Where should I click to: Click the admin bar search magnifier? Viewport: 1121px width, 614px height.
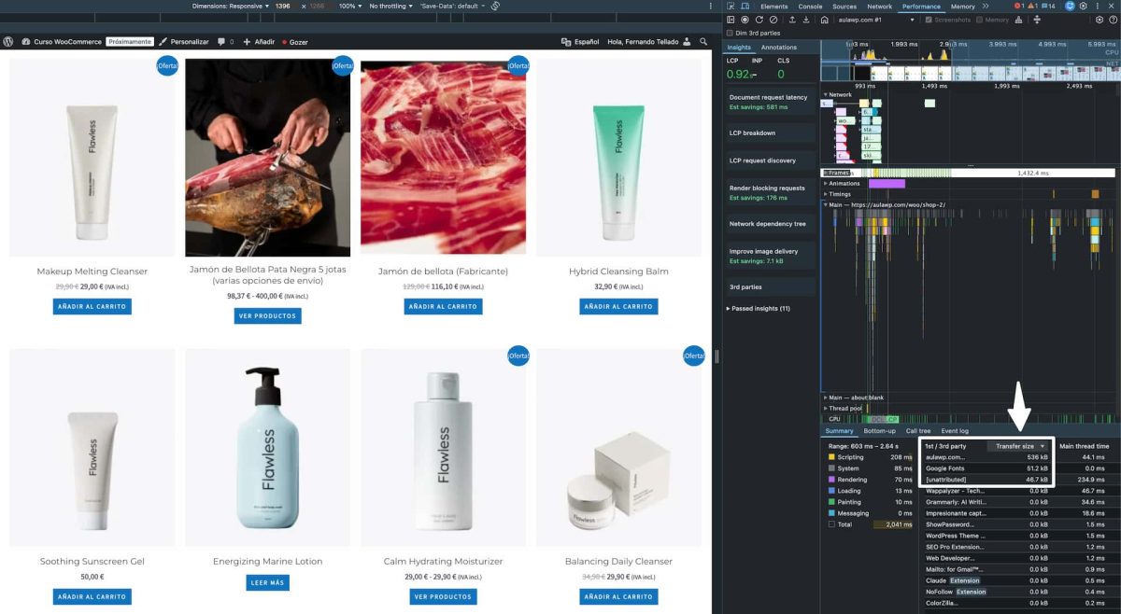(x=702, y=42)
